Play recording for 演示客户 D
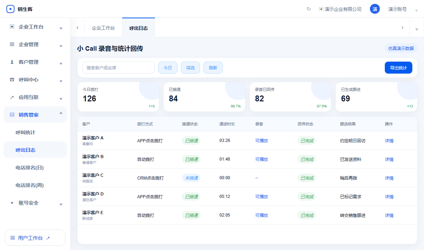 pyautogui.click(x=261, y=197)
